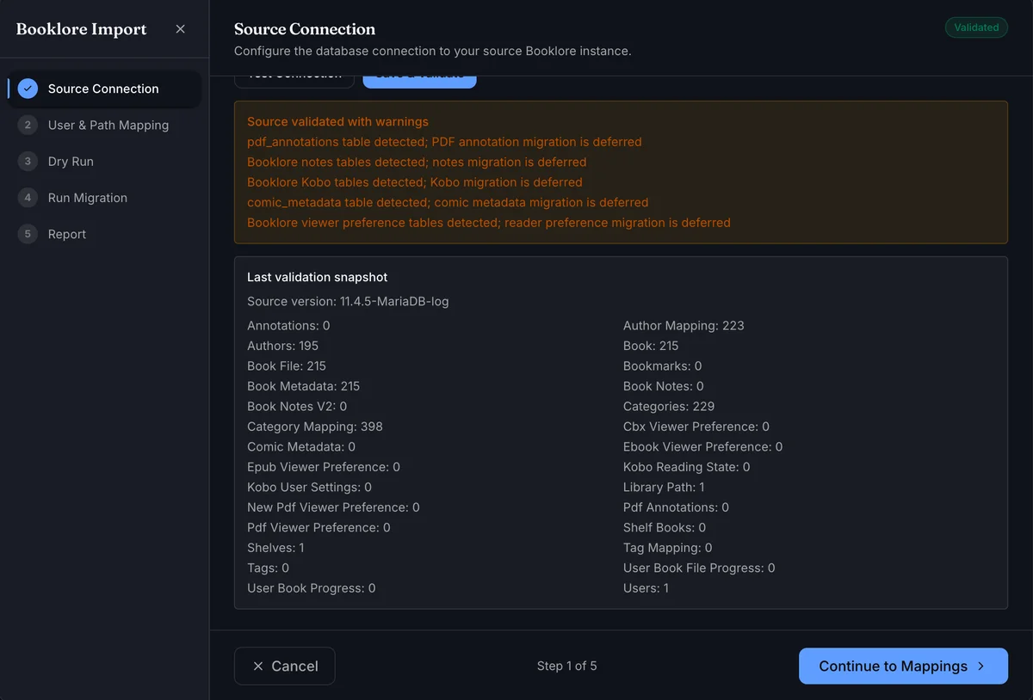Image resolution: width=1033 pixels, height=700 pixels.
Task: Click 'Step 1 of 5' indicator
Action: pyautogui.click(x=566, y=666)
